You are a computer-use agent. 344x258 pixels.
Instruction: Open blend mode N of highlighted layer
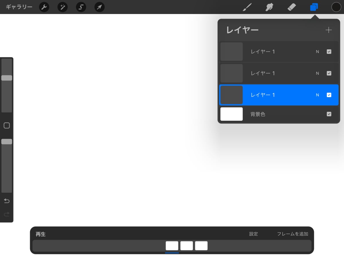tap(317, 95)
